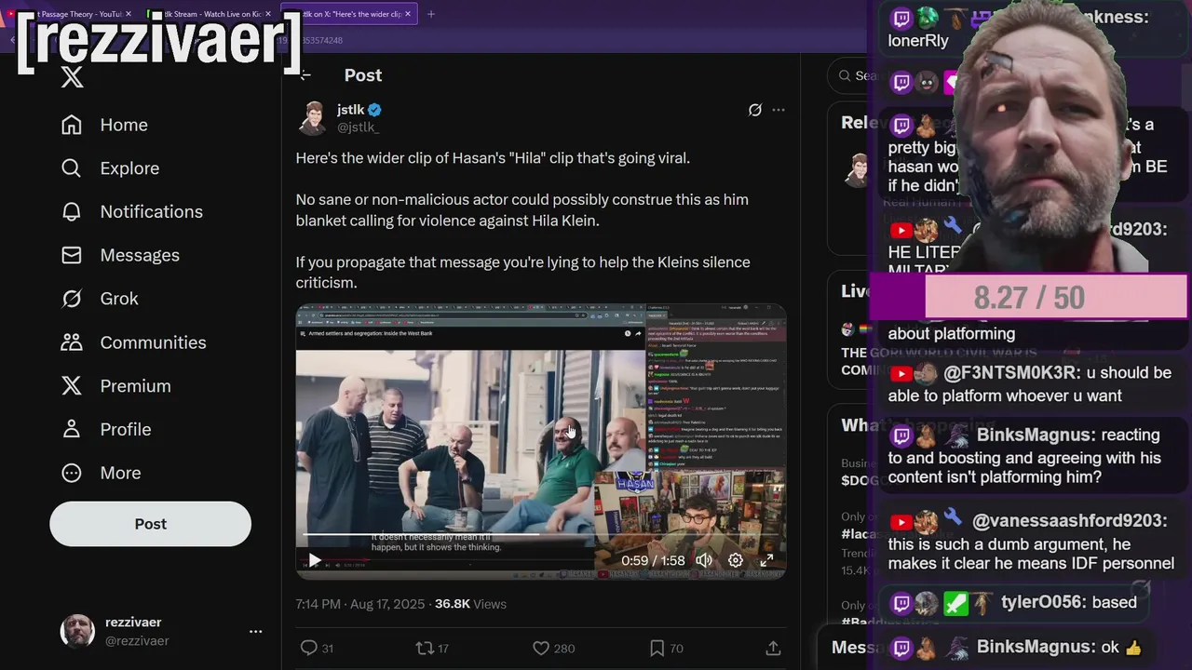
Task: Open jstlk's profile avatar
Action: tap(312, 118)
